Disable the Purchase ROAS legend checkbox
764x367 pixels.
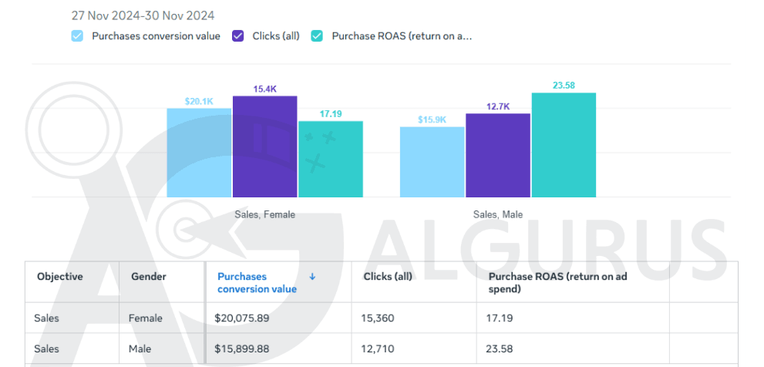317,36
